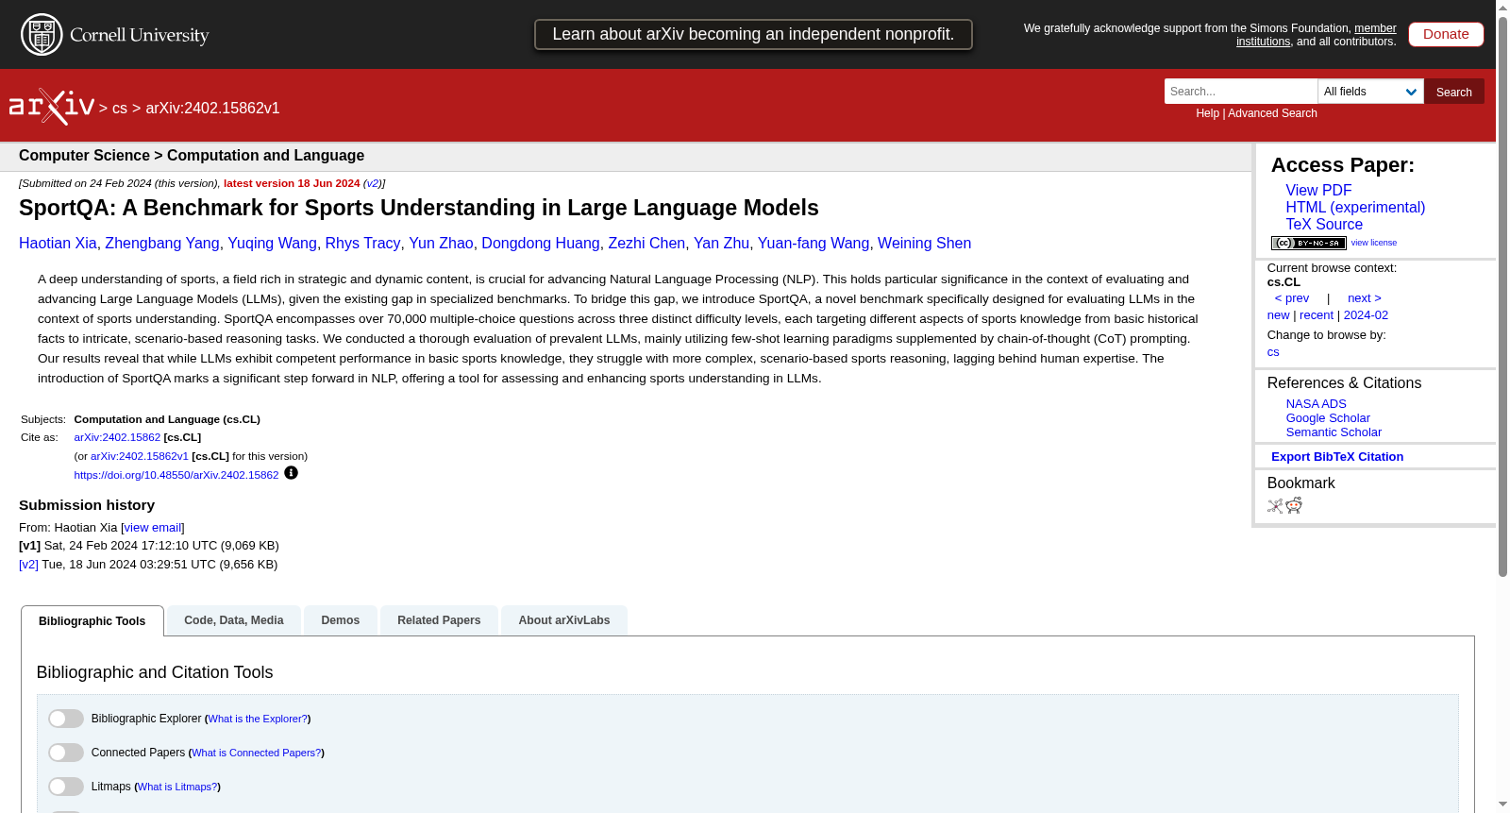Click the Cornell University logo
Screen dimensions: 1510x813
point(115,35)
